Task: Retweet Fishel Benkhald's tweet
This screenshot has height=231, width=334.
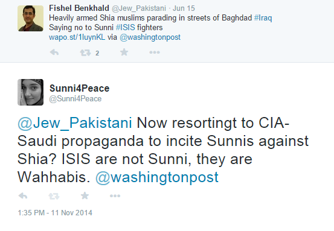Action: [x=85, y=52]
